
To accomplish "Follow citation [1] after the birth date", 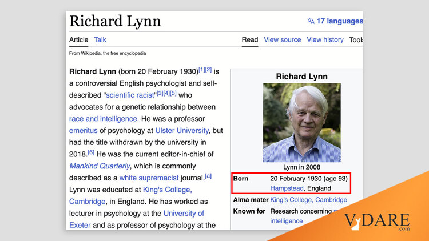I will 202,70.
